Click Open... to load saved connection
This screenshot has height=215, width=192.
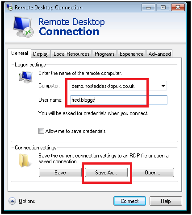click(152, 173)
